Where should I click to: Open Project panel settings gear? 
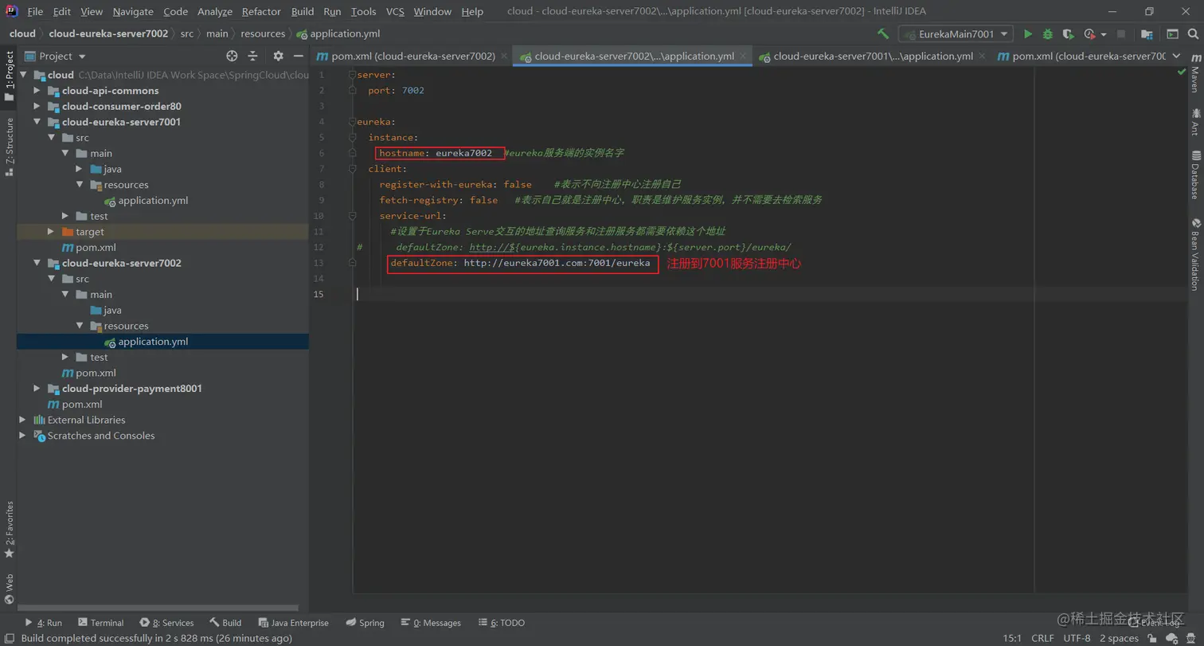tap(278, 56)
